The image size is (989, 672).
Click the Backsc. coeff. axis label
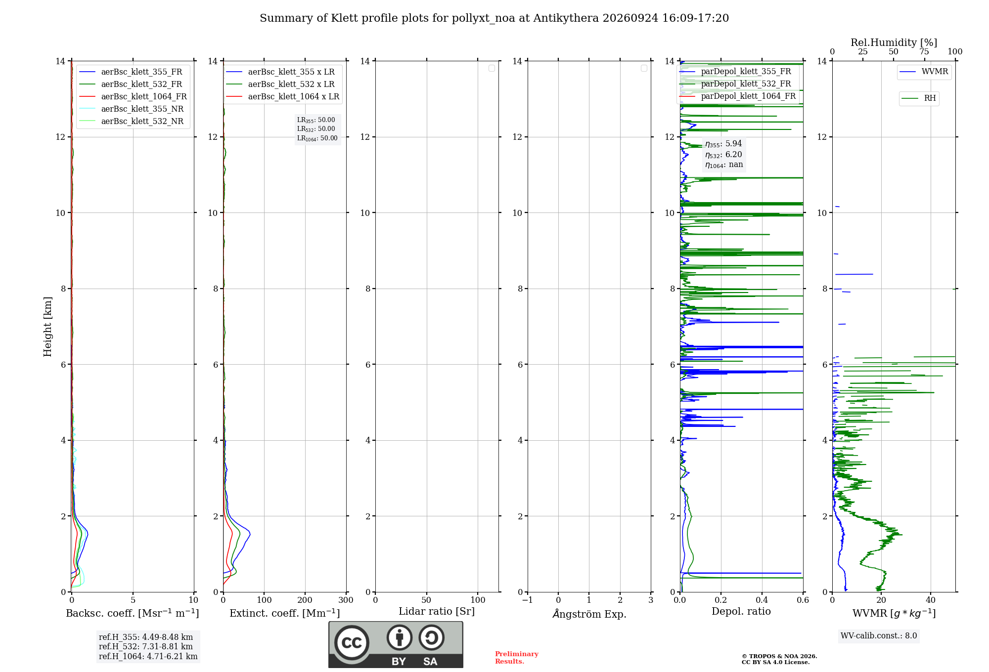133,613
